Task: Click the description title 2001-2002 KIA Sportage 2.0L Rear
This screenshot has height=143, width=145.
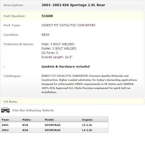Action: click(73, 5)
